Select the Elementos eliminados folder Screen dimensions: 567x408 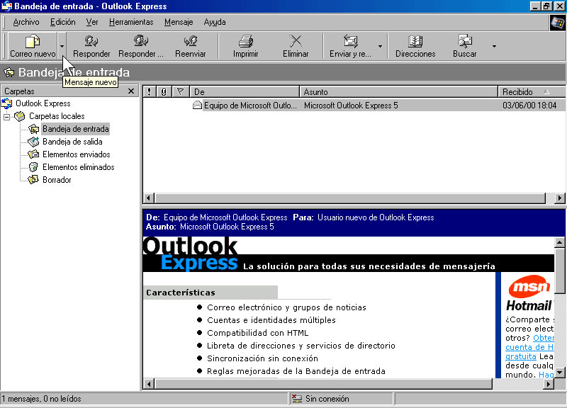pos(79,167)
